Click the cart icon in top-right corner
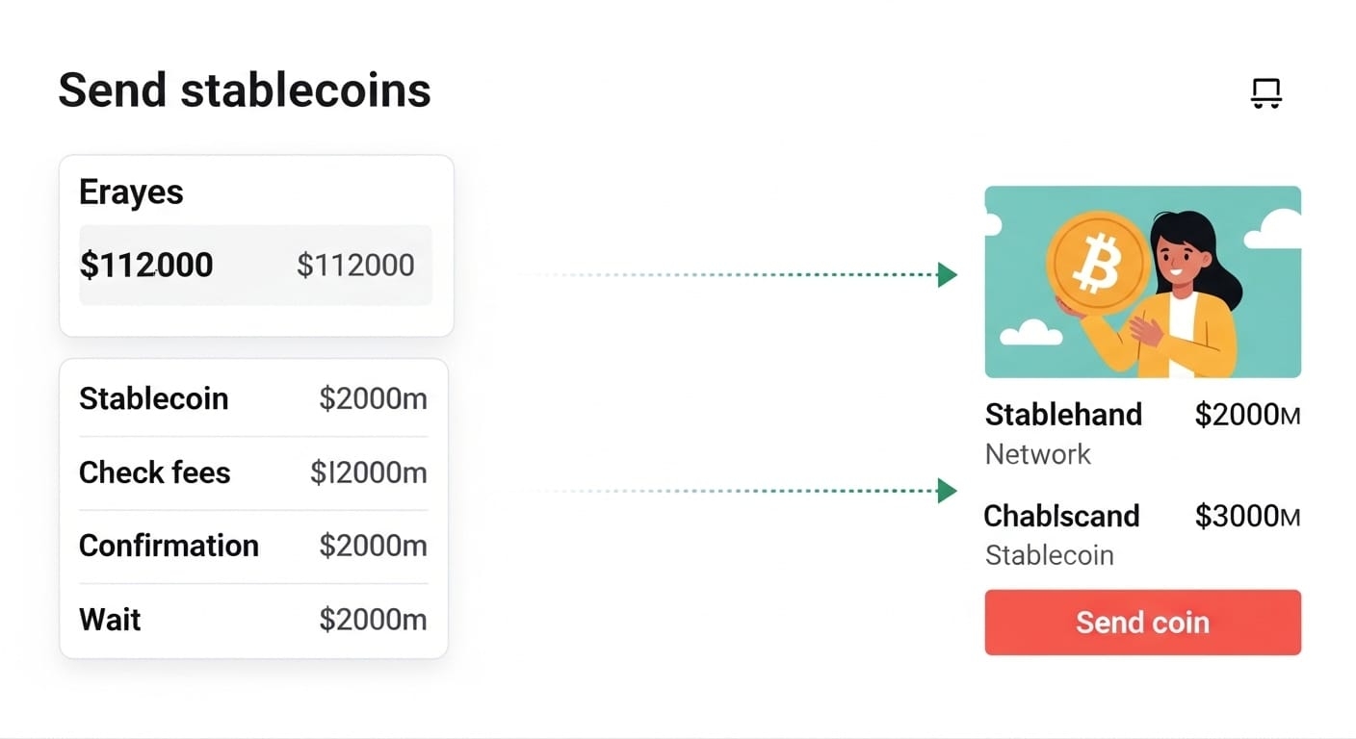This screenshot has width=1356, height=739. coord(1265,93)
